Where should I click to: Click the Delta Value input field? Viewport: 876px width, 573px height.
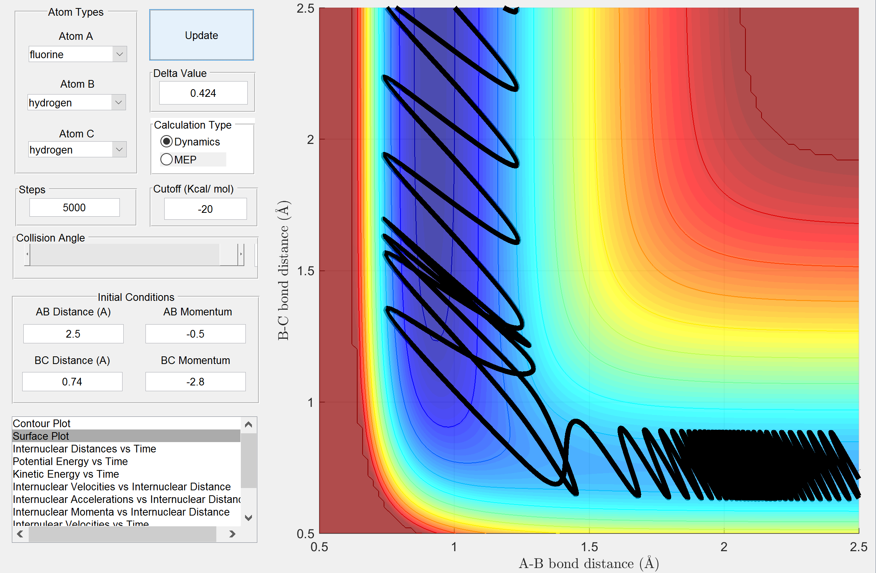pos(203,93)
